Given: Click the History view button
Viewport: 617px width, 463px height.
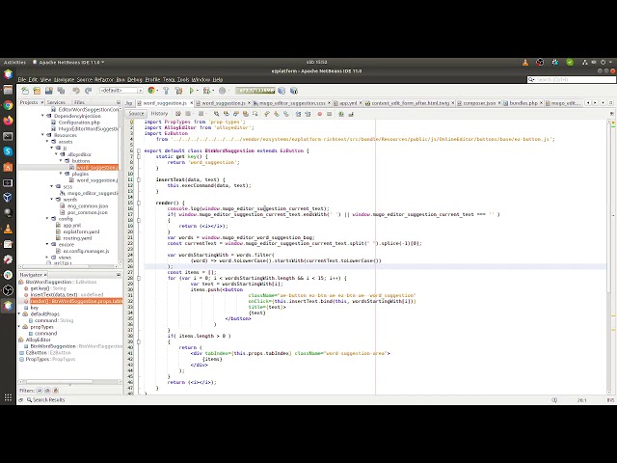Looking at the screenshot, I should tap(159, 114).
